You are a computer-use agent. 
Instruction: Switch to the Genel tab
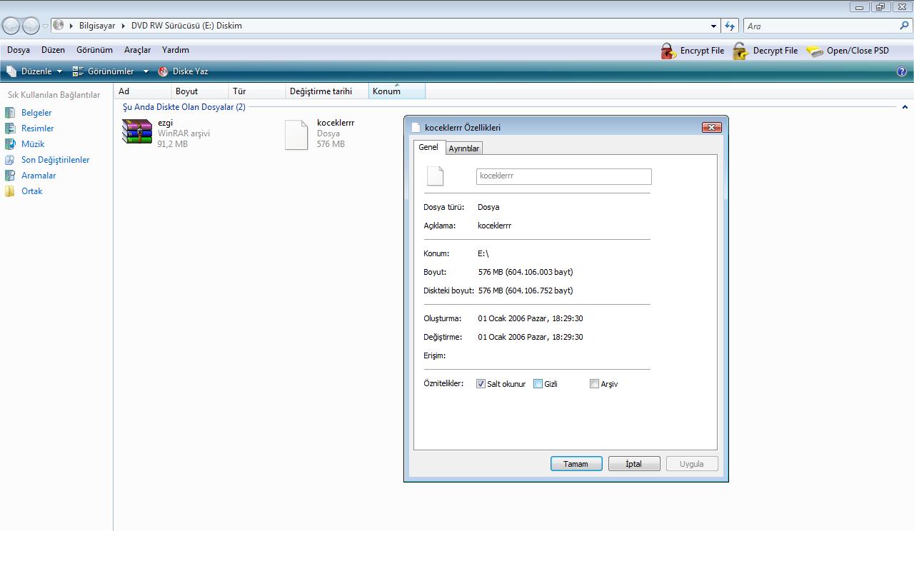pyautogui.click(x=428, y=147)
